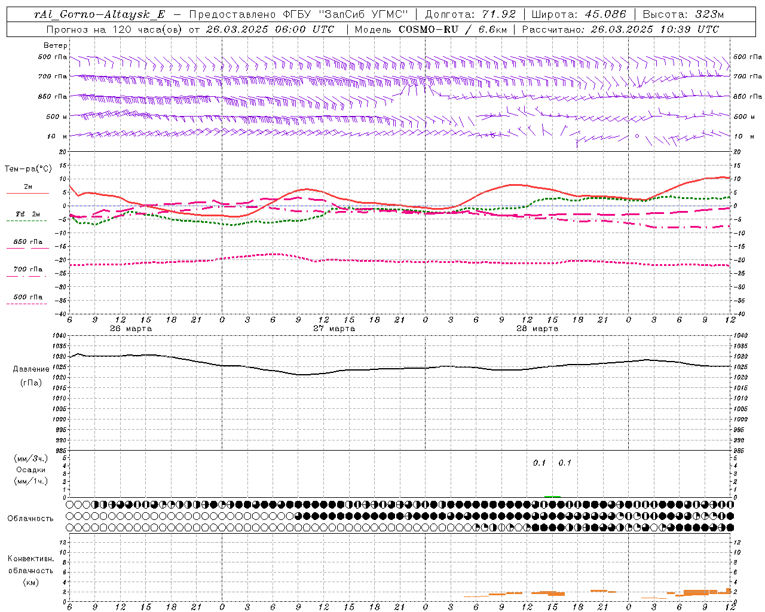Click the Долгота: 71.92 value

pos(470,15)
